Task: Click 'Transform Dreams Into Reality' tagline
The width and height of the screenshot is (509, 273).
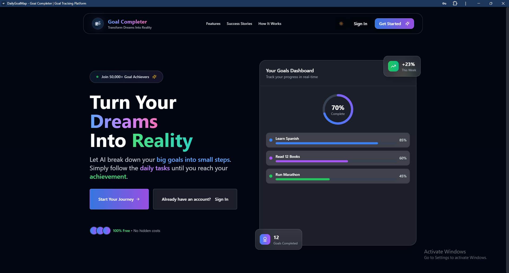Action: (130, 28)
